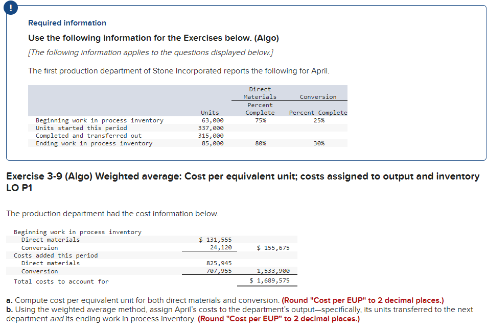Viewport: 487px width, 333px height.
Task: Select the 'Units started this period' row label
Action: coord(81,128)
